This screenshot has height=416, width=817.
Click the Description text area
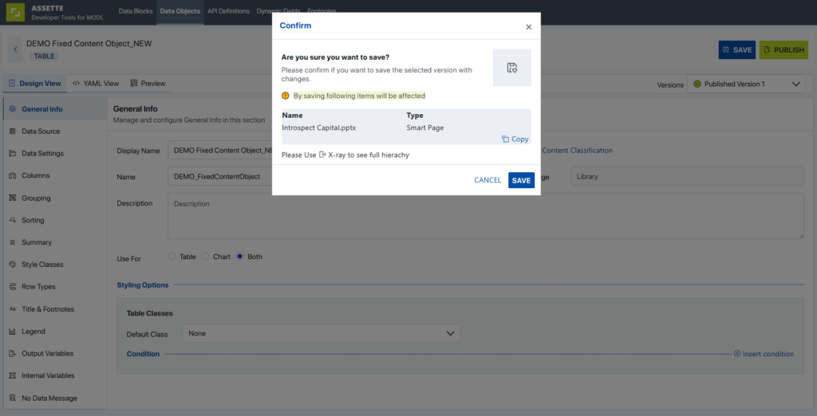[x=486, y=216]
